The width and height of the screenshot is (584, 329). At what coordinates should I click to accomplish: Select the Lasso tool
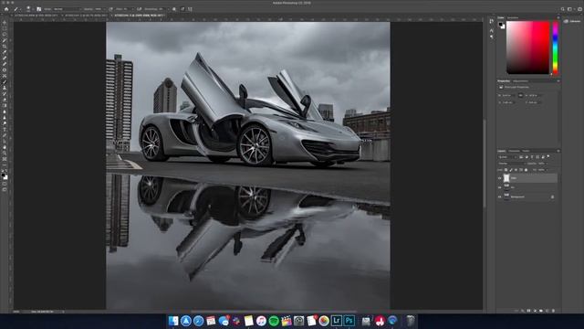pyautogui.click(x=5, y=35)
